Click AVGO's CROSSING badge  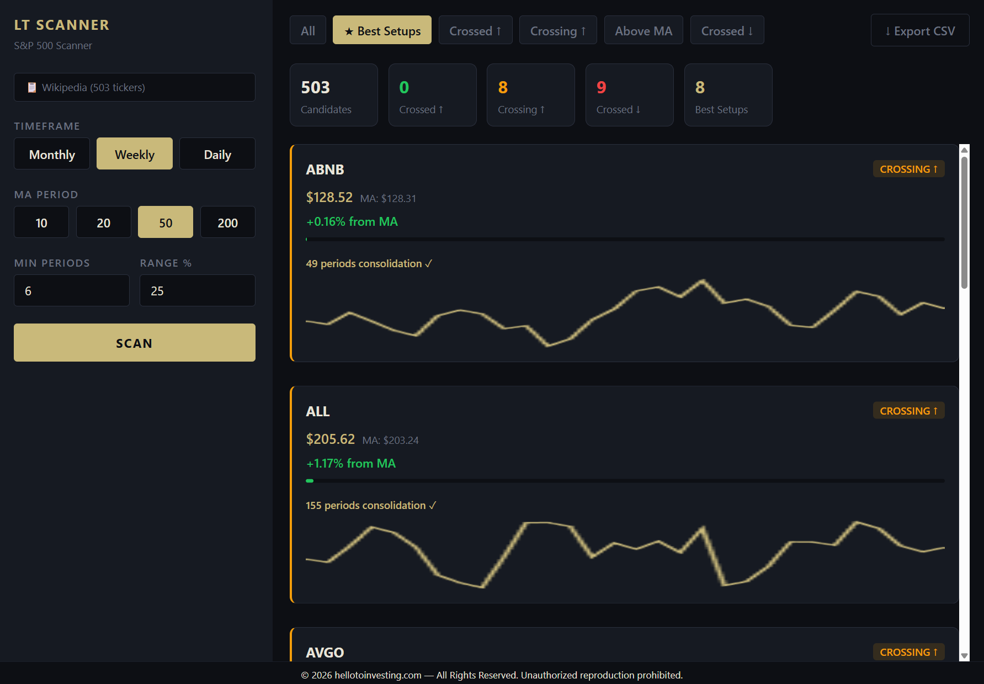point(908,652)
